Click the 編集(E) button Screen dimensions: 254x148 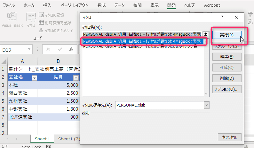[227, 57]
